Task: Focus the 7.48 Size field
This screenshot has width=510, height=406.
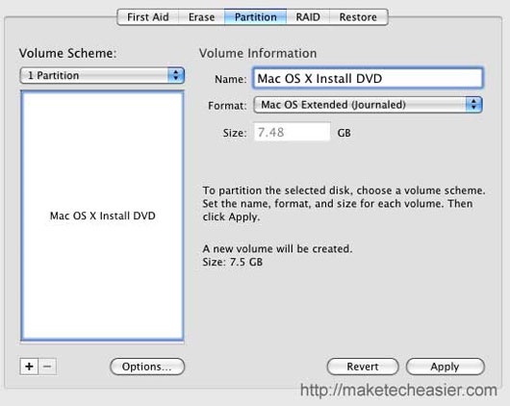Action: point(292,132)
